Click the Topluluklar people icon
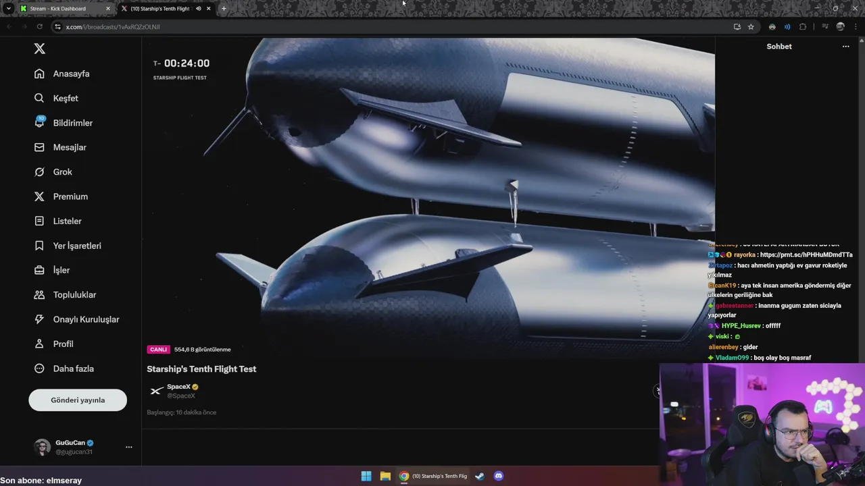 click(39, 295)
